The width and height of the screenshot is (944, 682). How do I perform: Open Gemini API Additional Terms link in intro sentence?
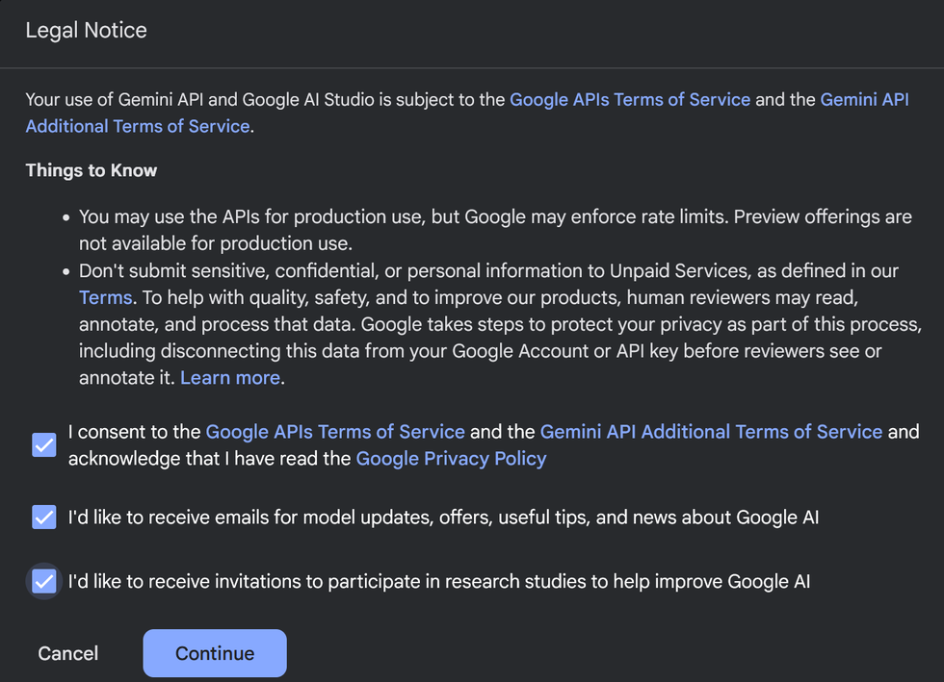click(864, 100)
